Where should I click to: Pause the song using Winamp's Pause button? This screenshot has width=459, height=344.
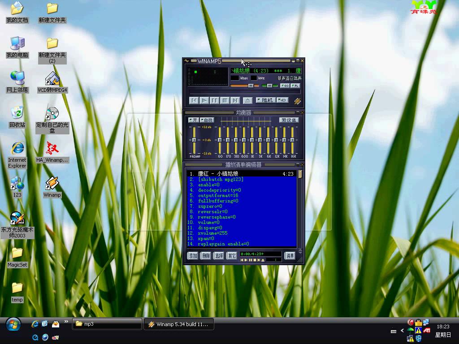coord(215,101)
